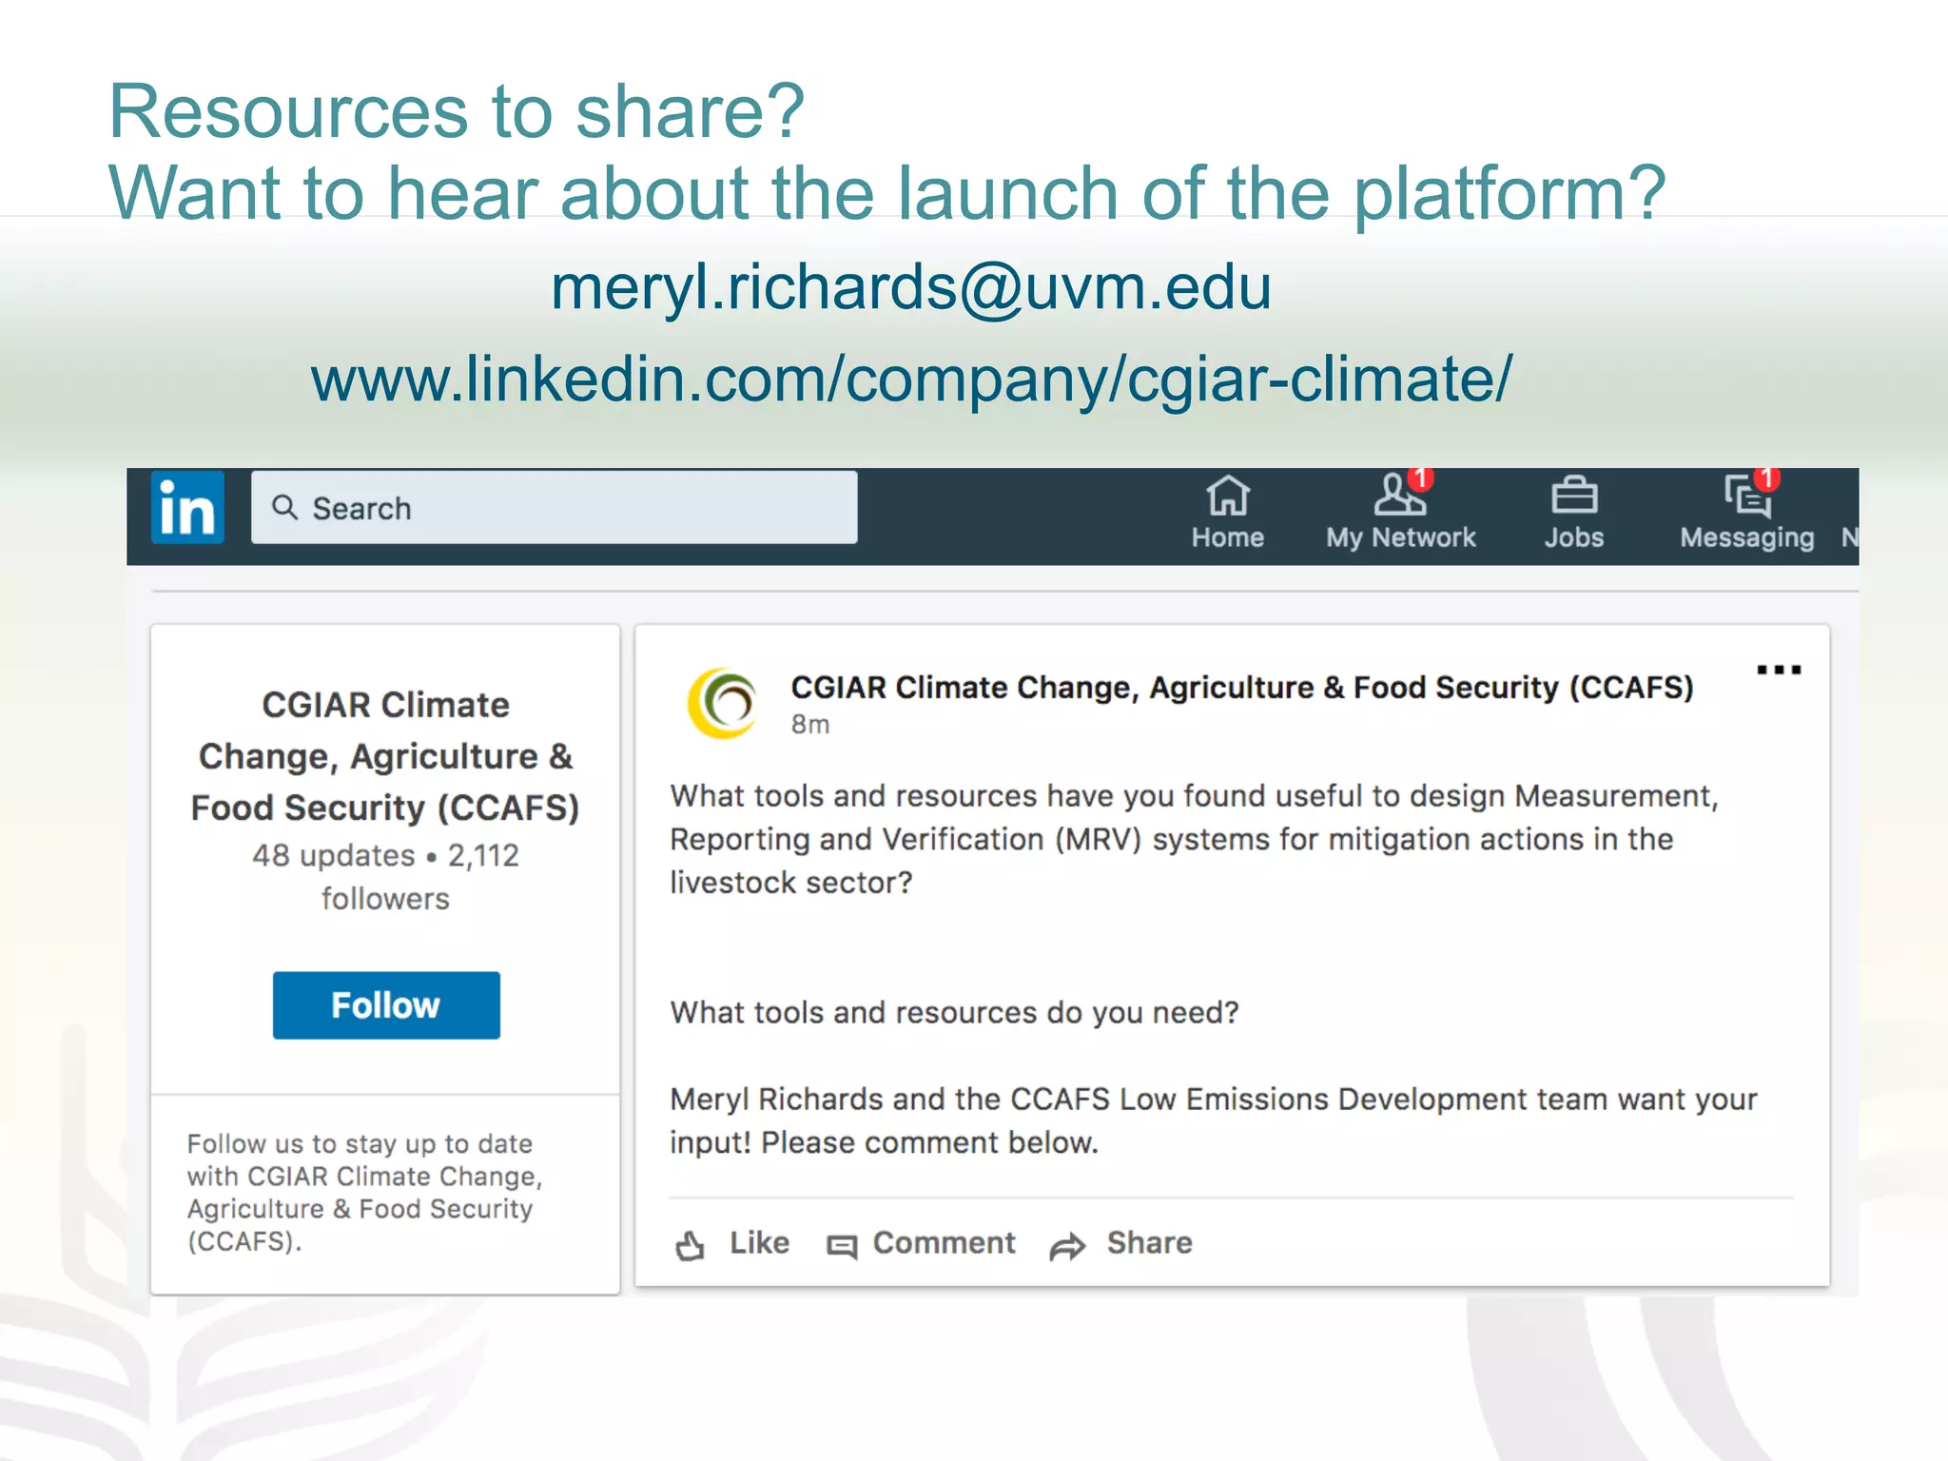This screenshot has width=1948, height=1461.
Task: Select the Home nav label
Action: pyautogui.click(x=1228, y=537)
